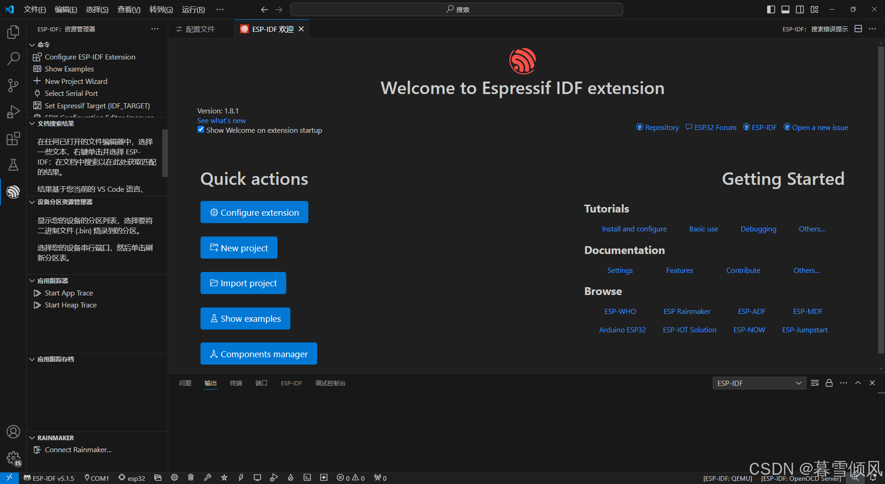Toggle Show Welcome on extension startup checkbox

(x=201, y=130)
